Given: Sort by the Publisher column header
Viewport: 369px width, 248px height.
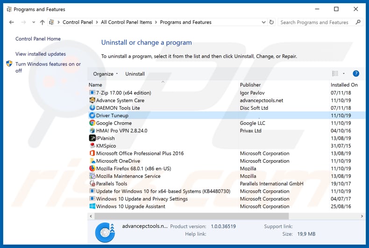Looking at the screenshot, I should [x=250, y=85].
